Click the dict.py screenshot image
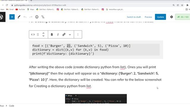Viewport: 190px width, 107px height. coord(96,99)
